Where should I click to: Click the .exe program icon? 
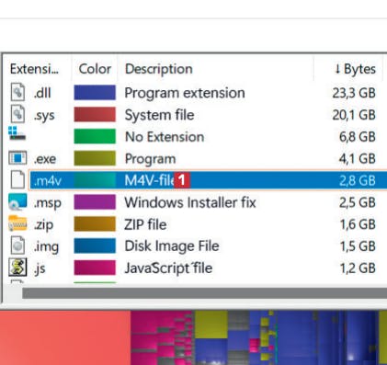(x=17, y=158)
